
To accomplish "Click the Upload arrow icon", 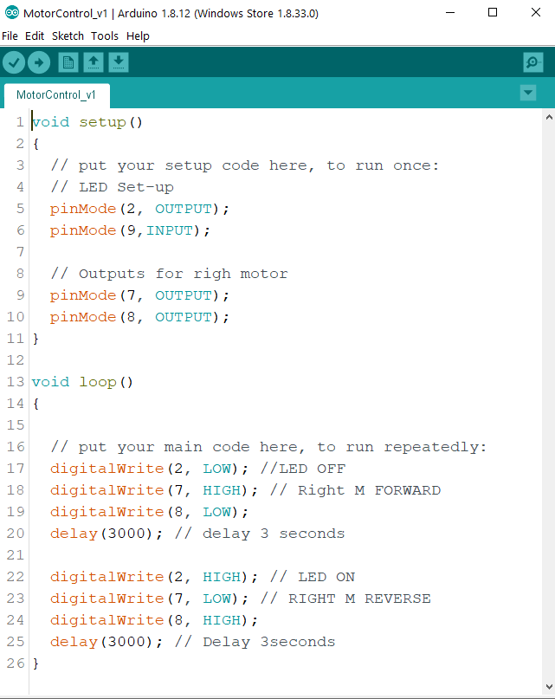I will point(39,61).
